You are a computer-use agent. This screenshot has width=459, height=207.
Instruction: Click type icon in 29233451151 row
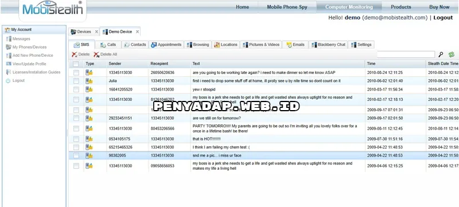coord(89,118)
